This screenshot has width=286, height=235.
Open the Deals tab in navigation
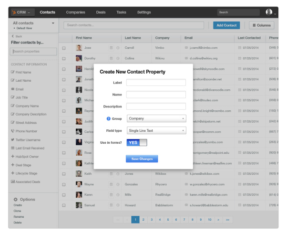click(101, 12)
